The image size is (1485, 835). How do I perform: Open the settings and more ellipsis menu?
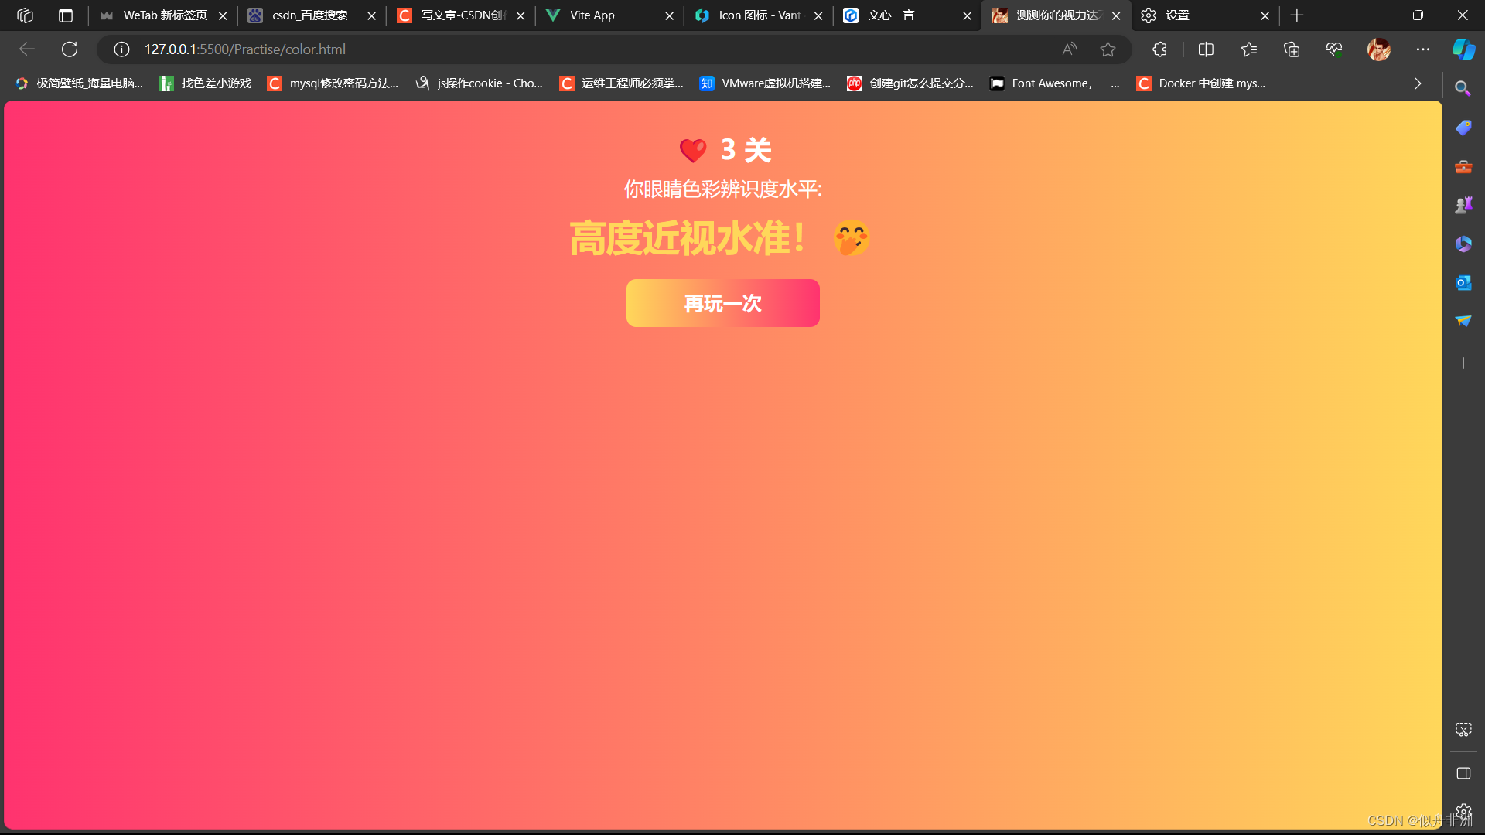pos(1422,49)
